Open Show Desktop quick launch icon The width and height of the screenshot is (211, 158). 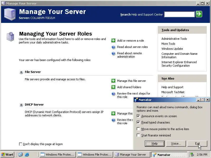(x=21, y=155)
